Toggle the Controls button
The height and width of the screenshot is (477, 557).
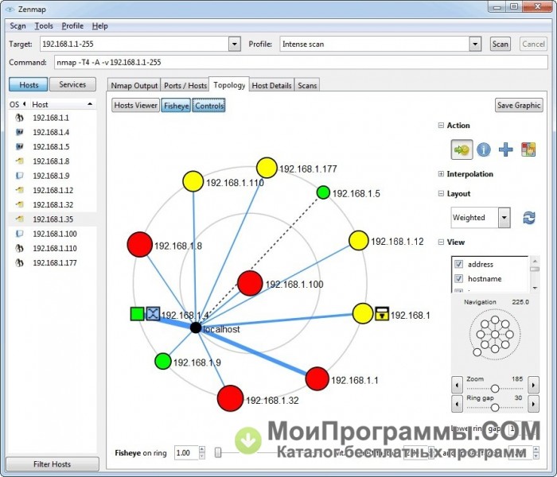[208, 106]
